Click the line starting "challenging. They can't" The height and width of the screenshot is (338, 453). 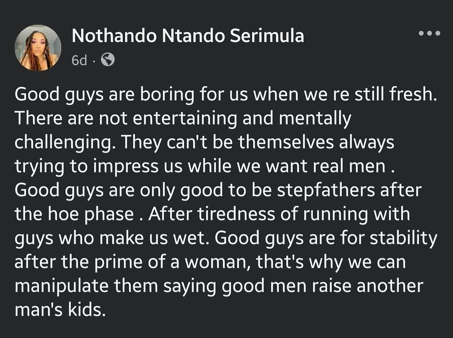204,142
